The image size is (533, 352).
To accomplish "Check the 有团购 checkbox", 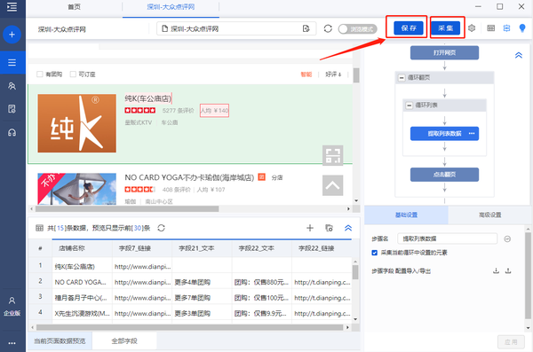I will click(40, 74).
